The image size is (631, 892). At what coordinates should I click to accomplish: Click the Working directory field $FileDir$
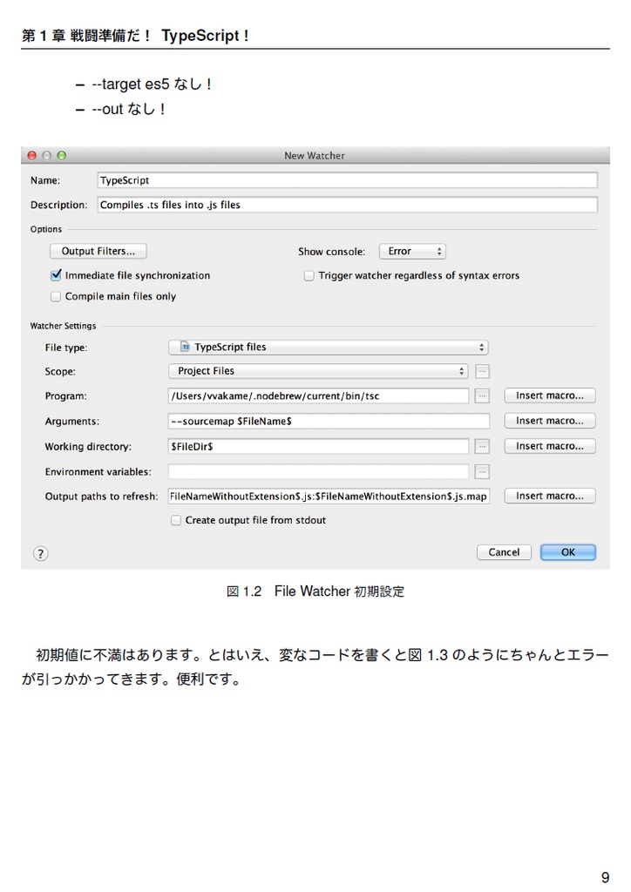tap(319, 447)
